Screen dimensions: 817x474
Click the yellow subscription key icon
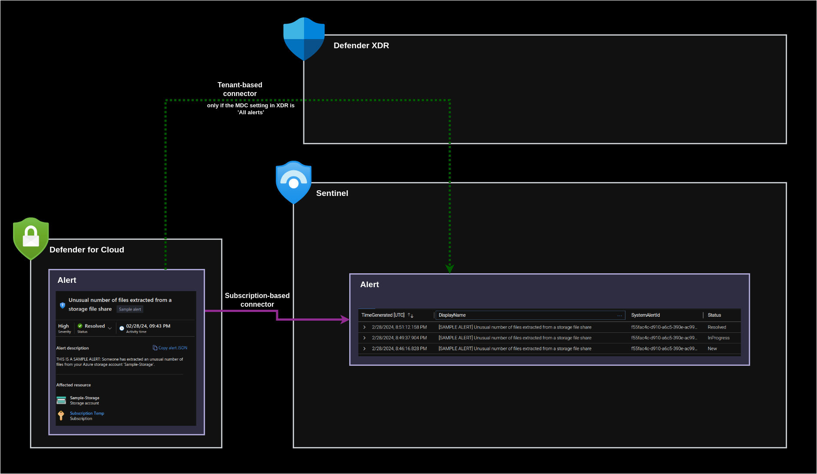[x=61, y=416]
